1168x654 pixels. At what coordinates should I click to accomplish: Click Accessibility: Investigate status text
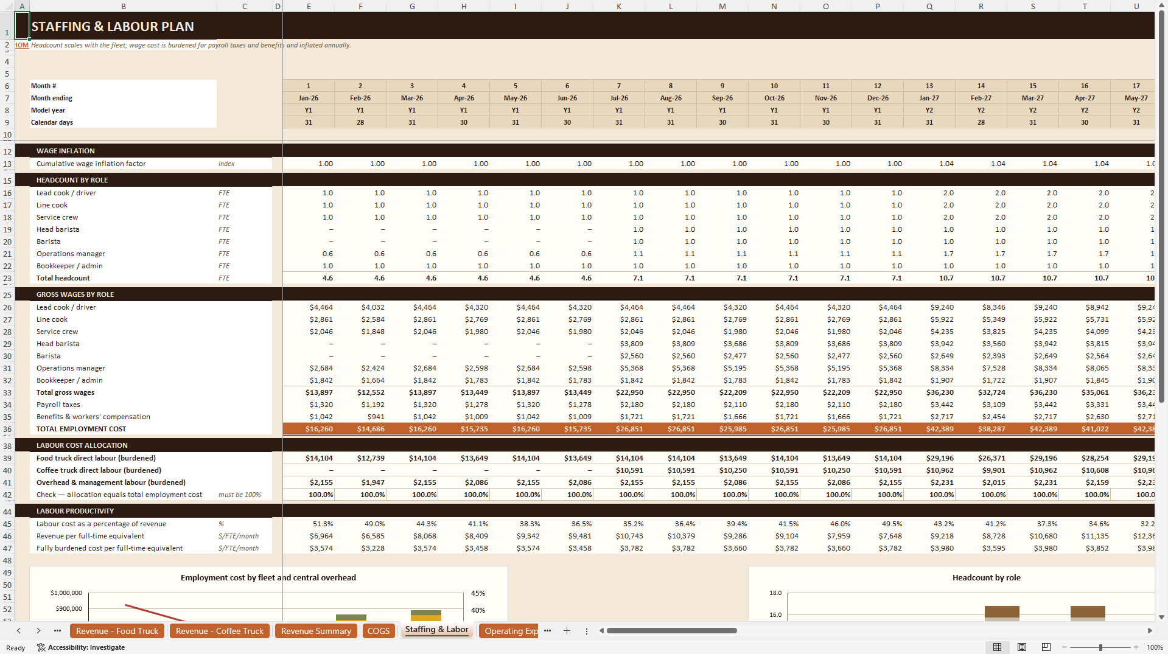(86, 647)
